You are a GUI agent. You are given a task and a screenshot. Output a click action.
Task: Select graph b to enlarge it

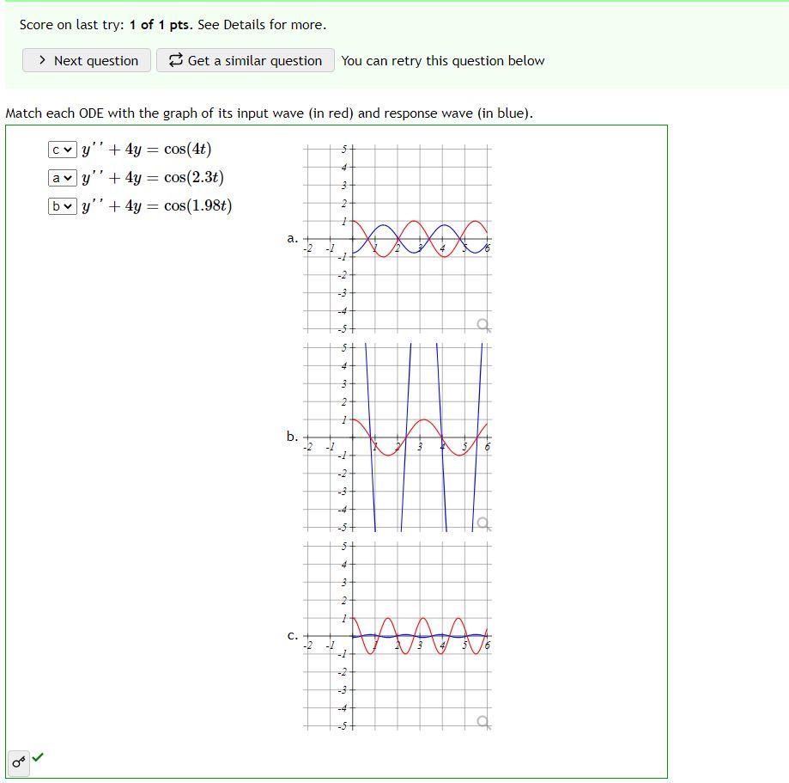[399, 437]
